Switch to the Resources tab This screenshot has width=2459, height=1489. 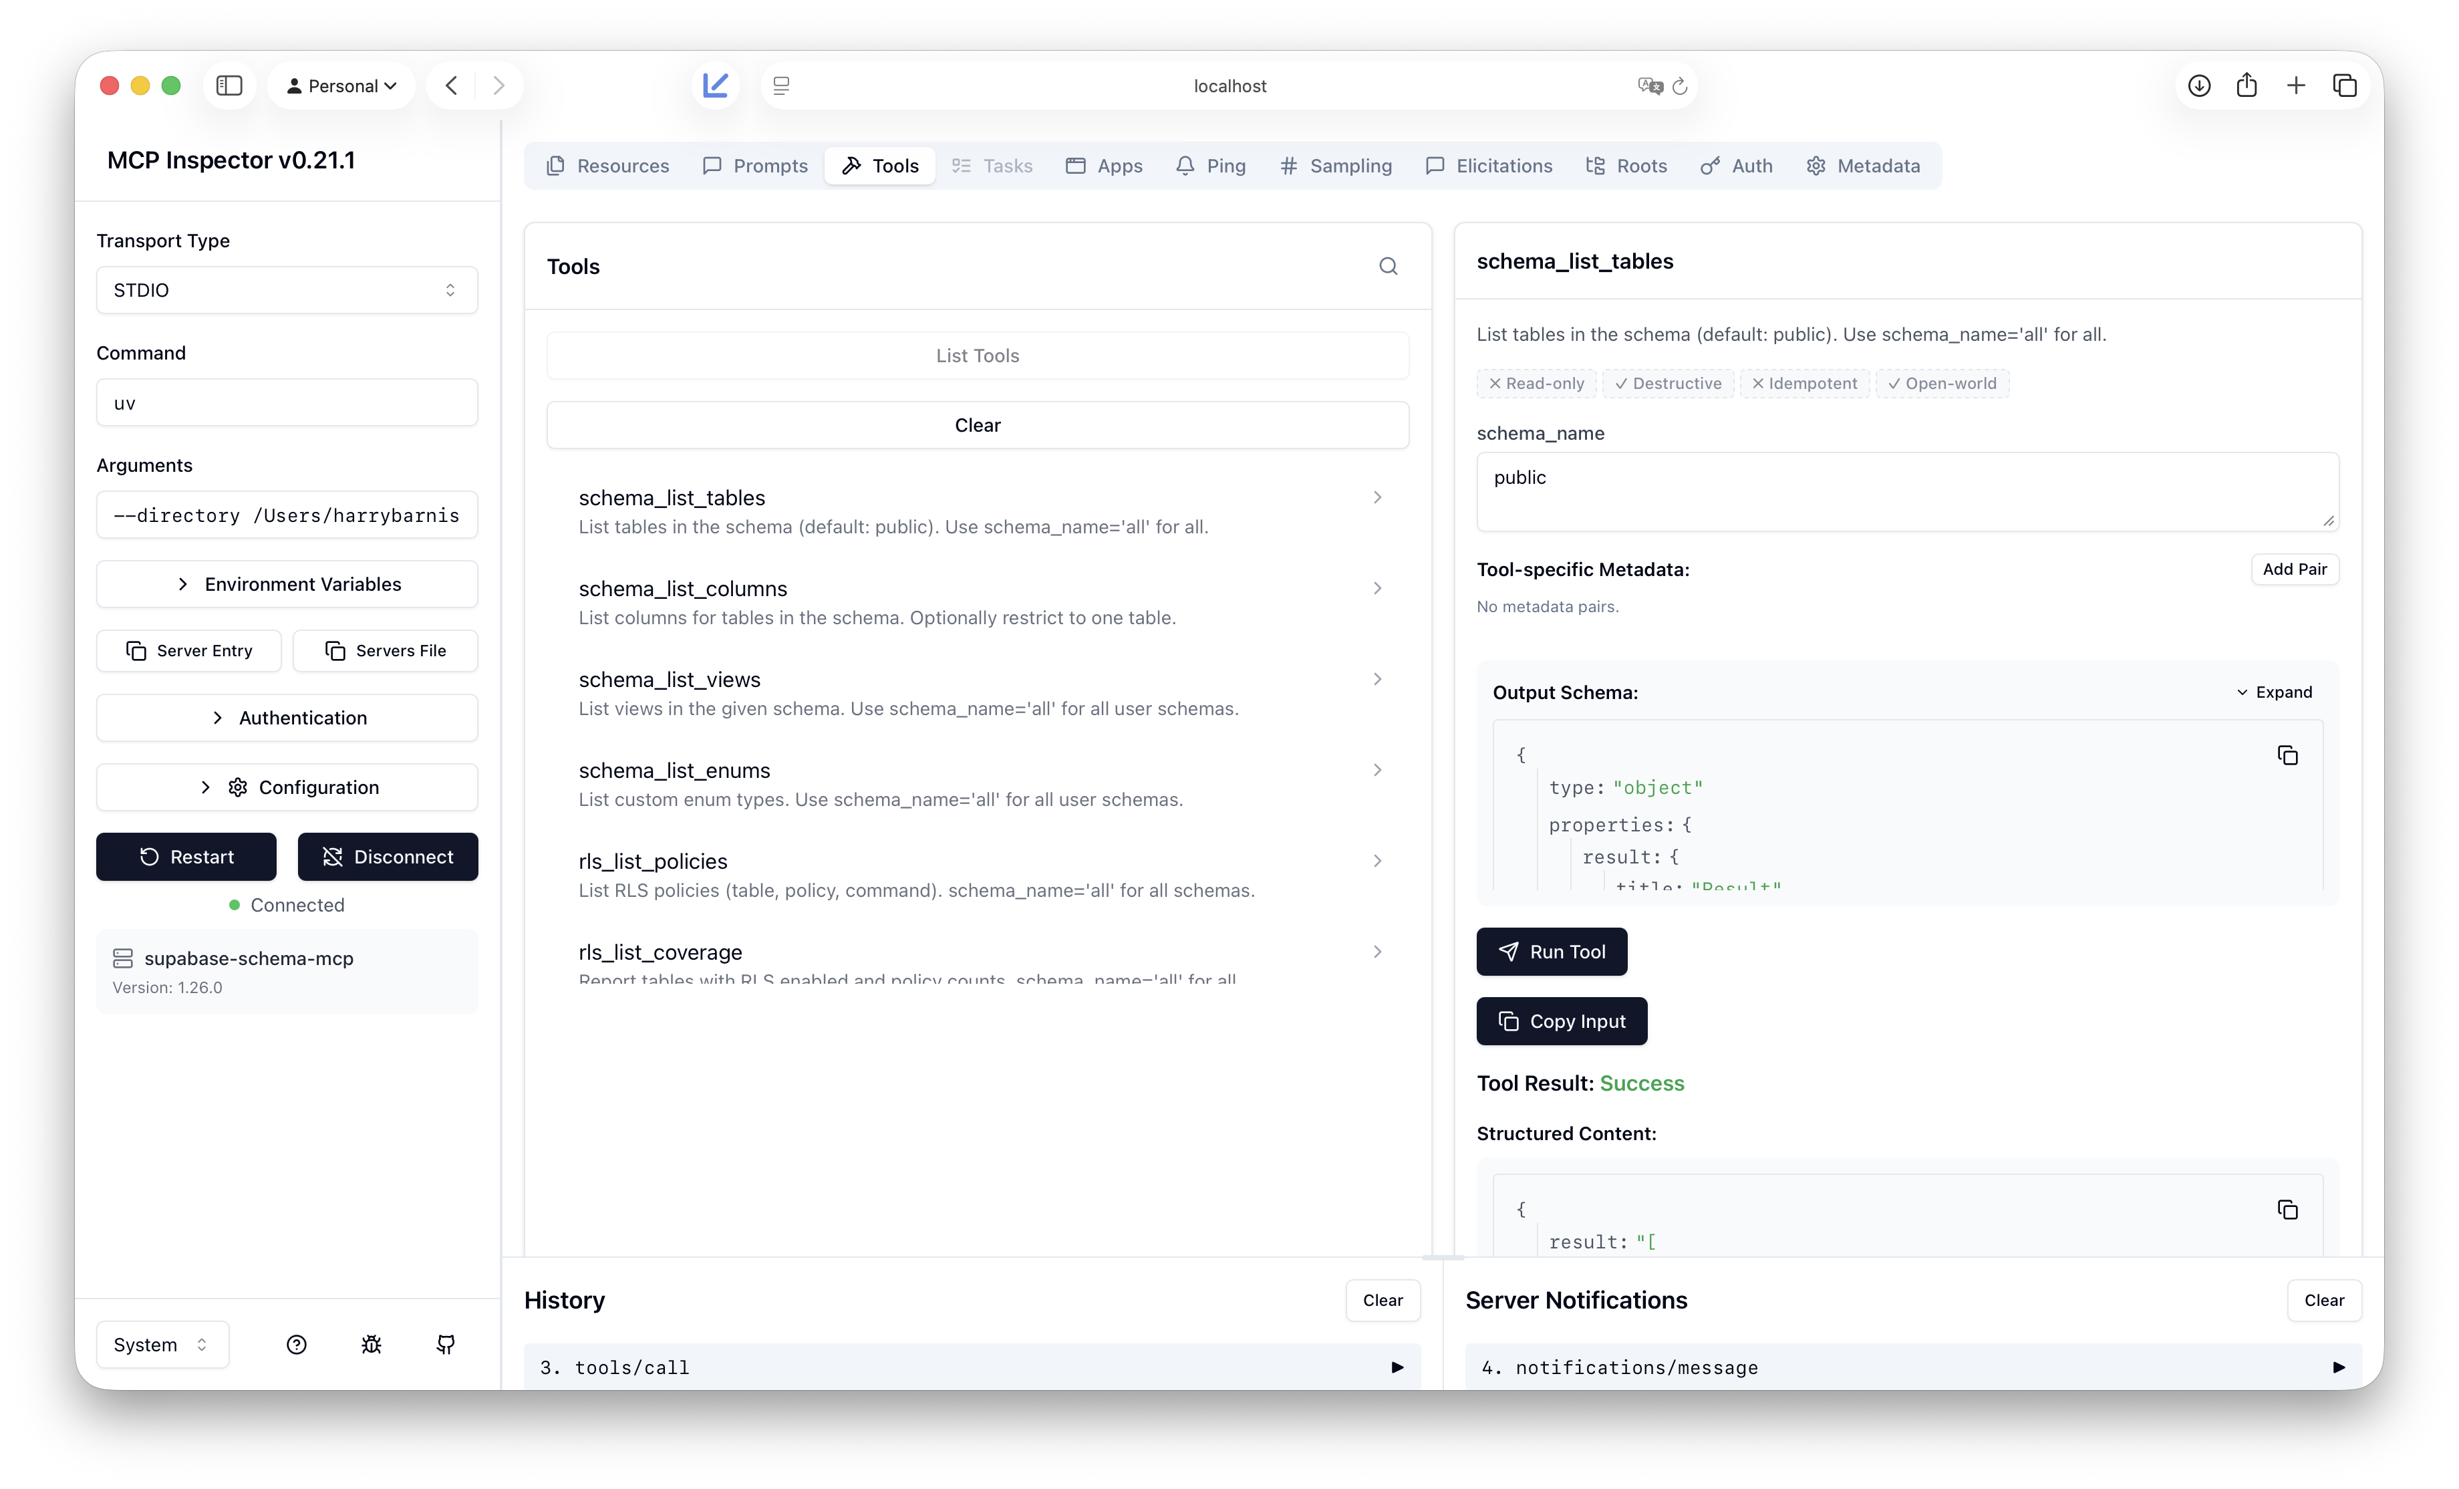click(x=608, y=166)
